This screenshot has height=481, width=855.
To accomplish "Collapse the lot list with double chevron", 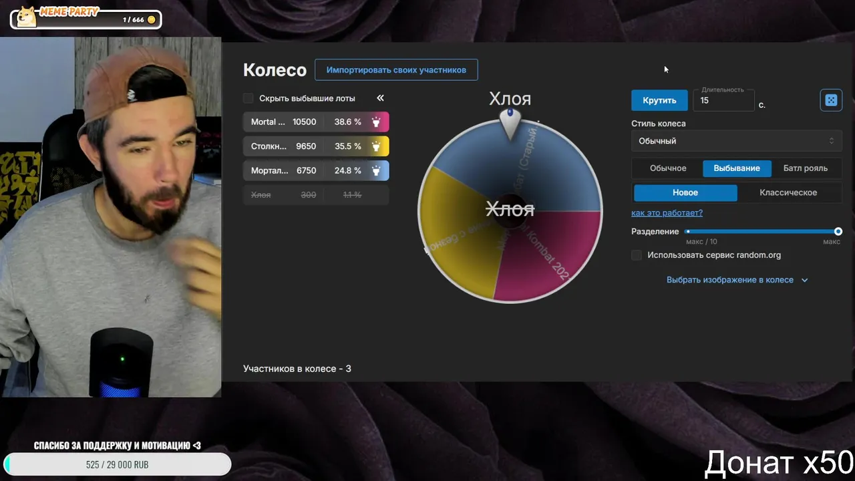I will point(380,98).
